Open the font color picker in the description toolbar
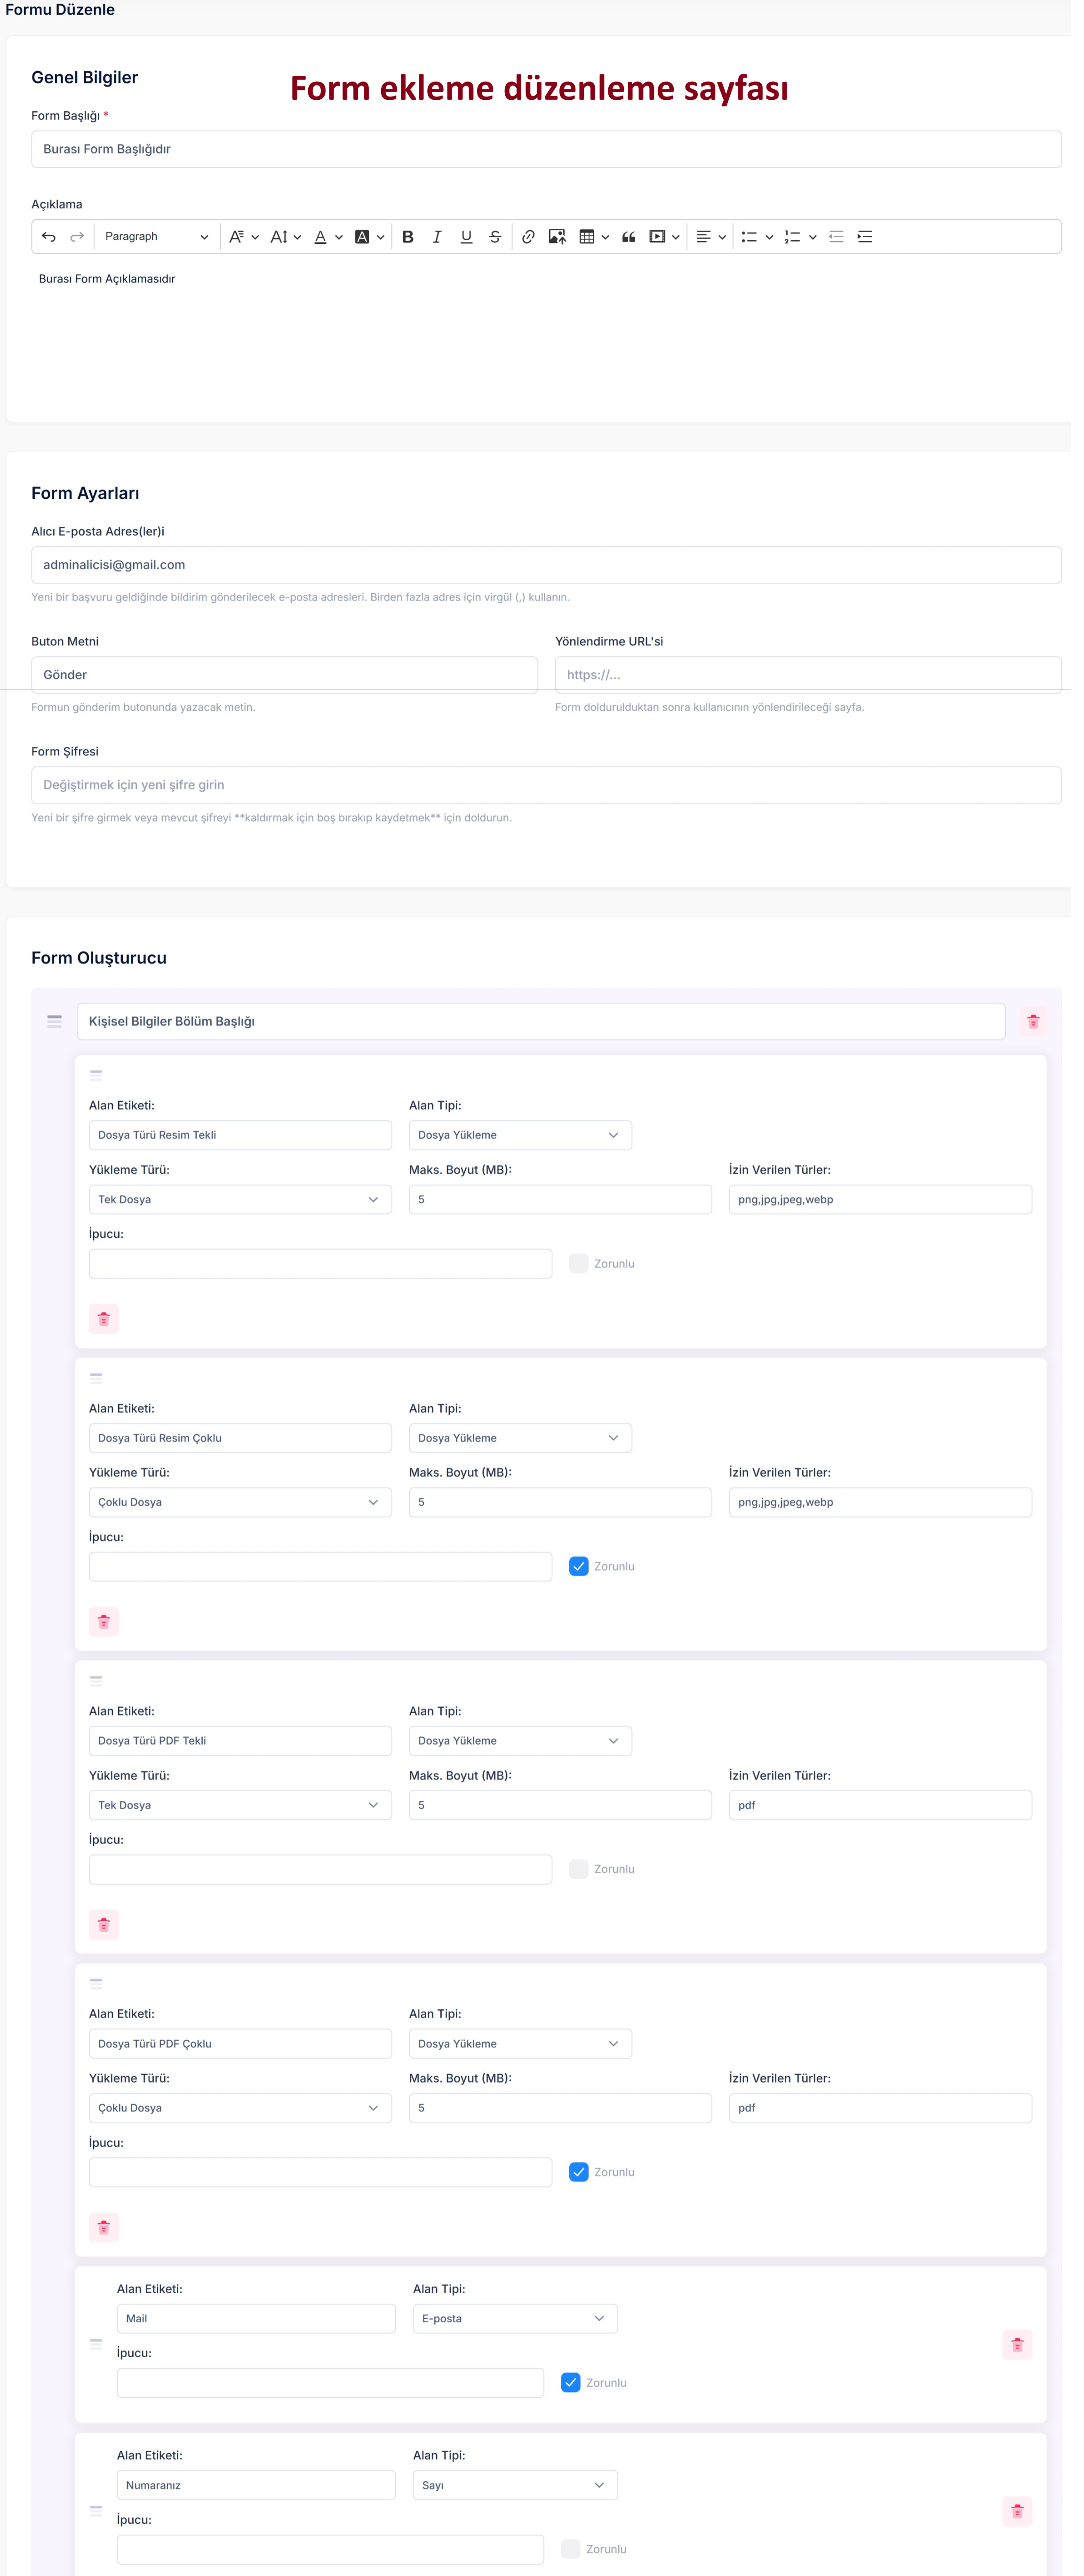 click(x=322, y=236)
